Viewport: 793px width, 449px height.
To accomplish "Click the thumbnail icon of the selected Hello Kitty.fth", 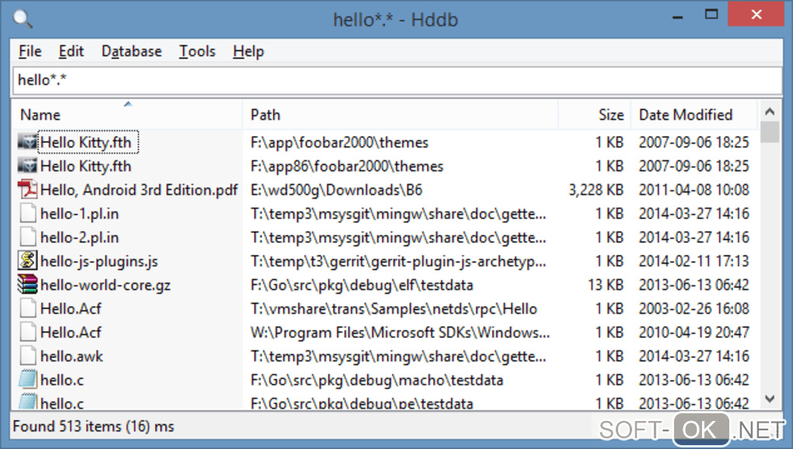I will pyautogui.click(x=28, y=143).
